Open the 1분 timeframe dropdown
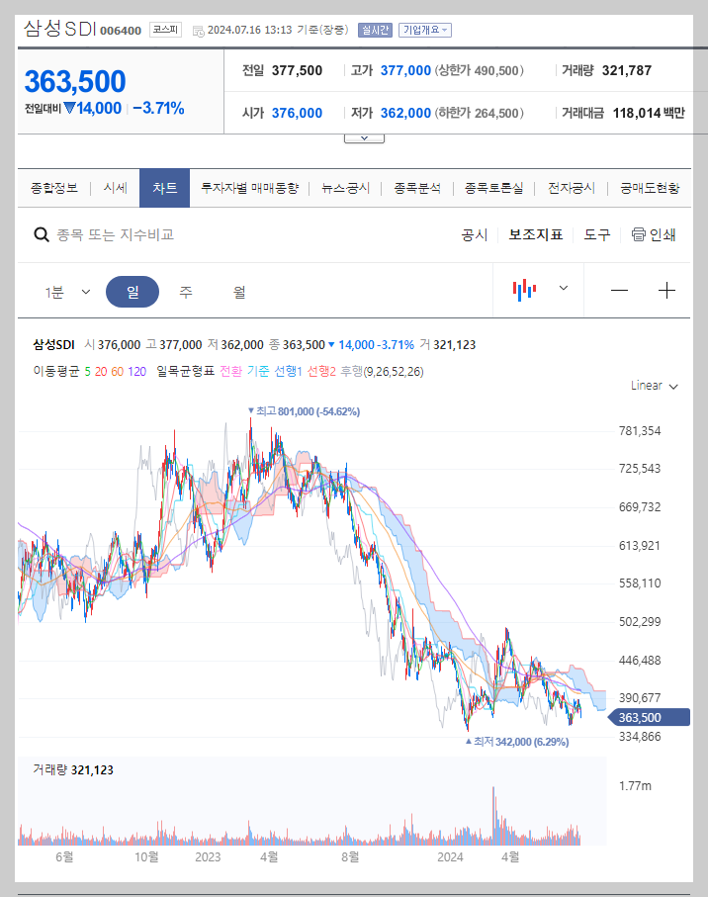The width and height of the screenshot is (708, 897). pyautogui.click(x=66, y=290)
